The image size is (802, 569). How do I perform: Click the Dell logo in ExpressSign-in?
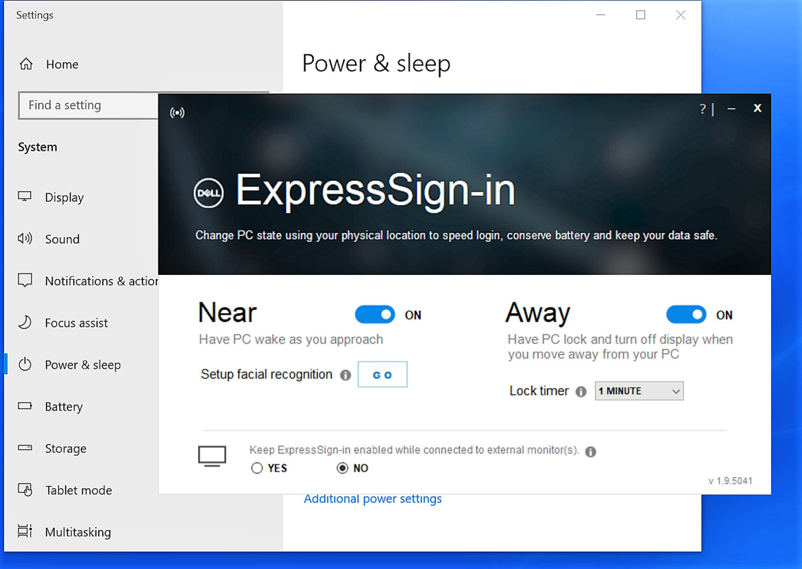click(208, 193)
